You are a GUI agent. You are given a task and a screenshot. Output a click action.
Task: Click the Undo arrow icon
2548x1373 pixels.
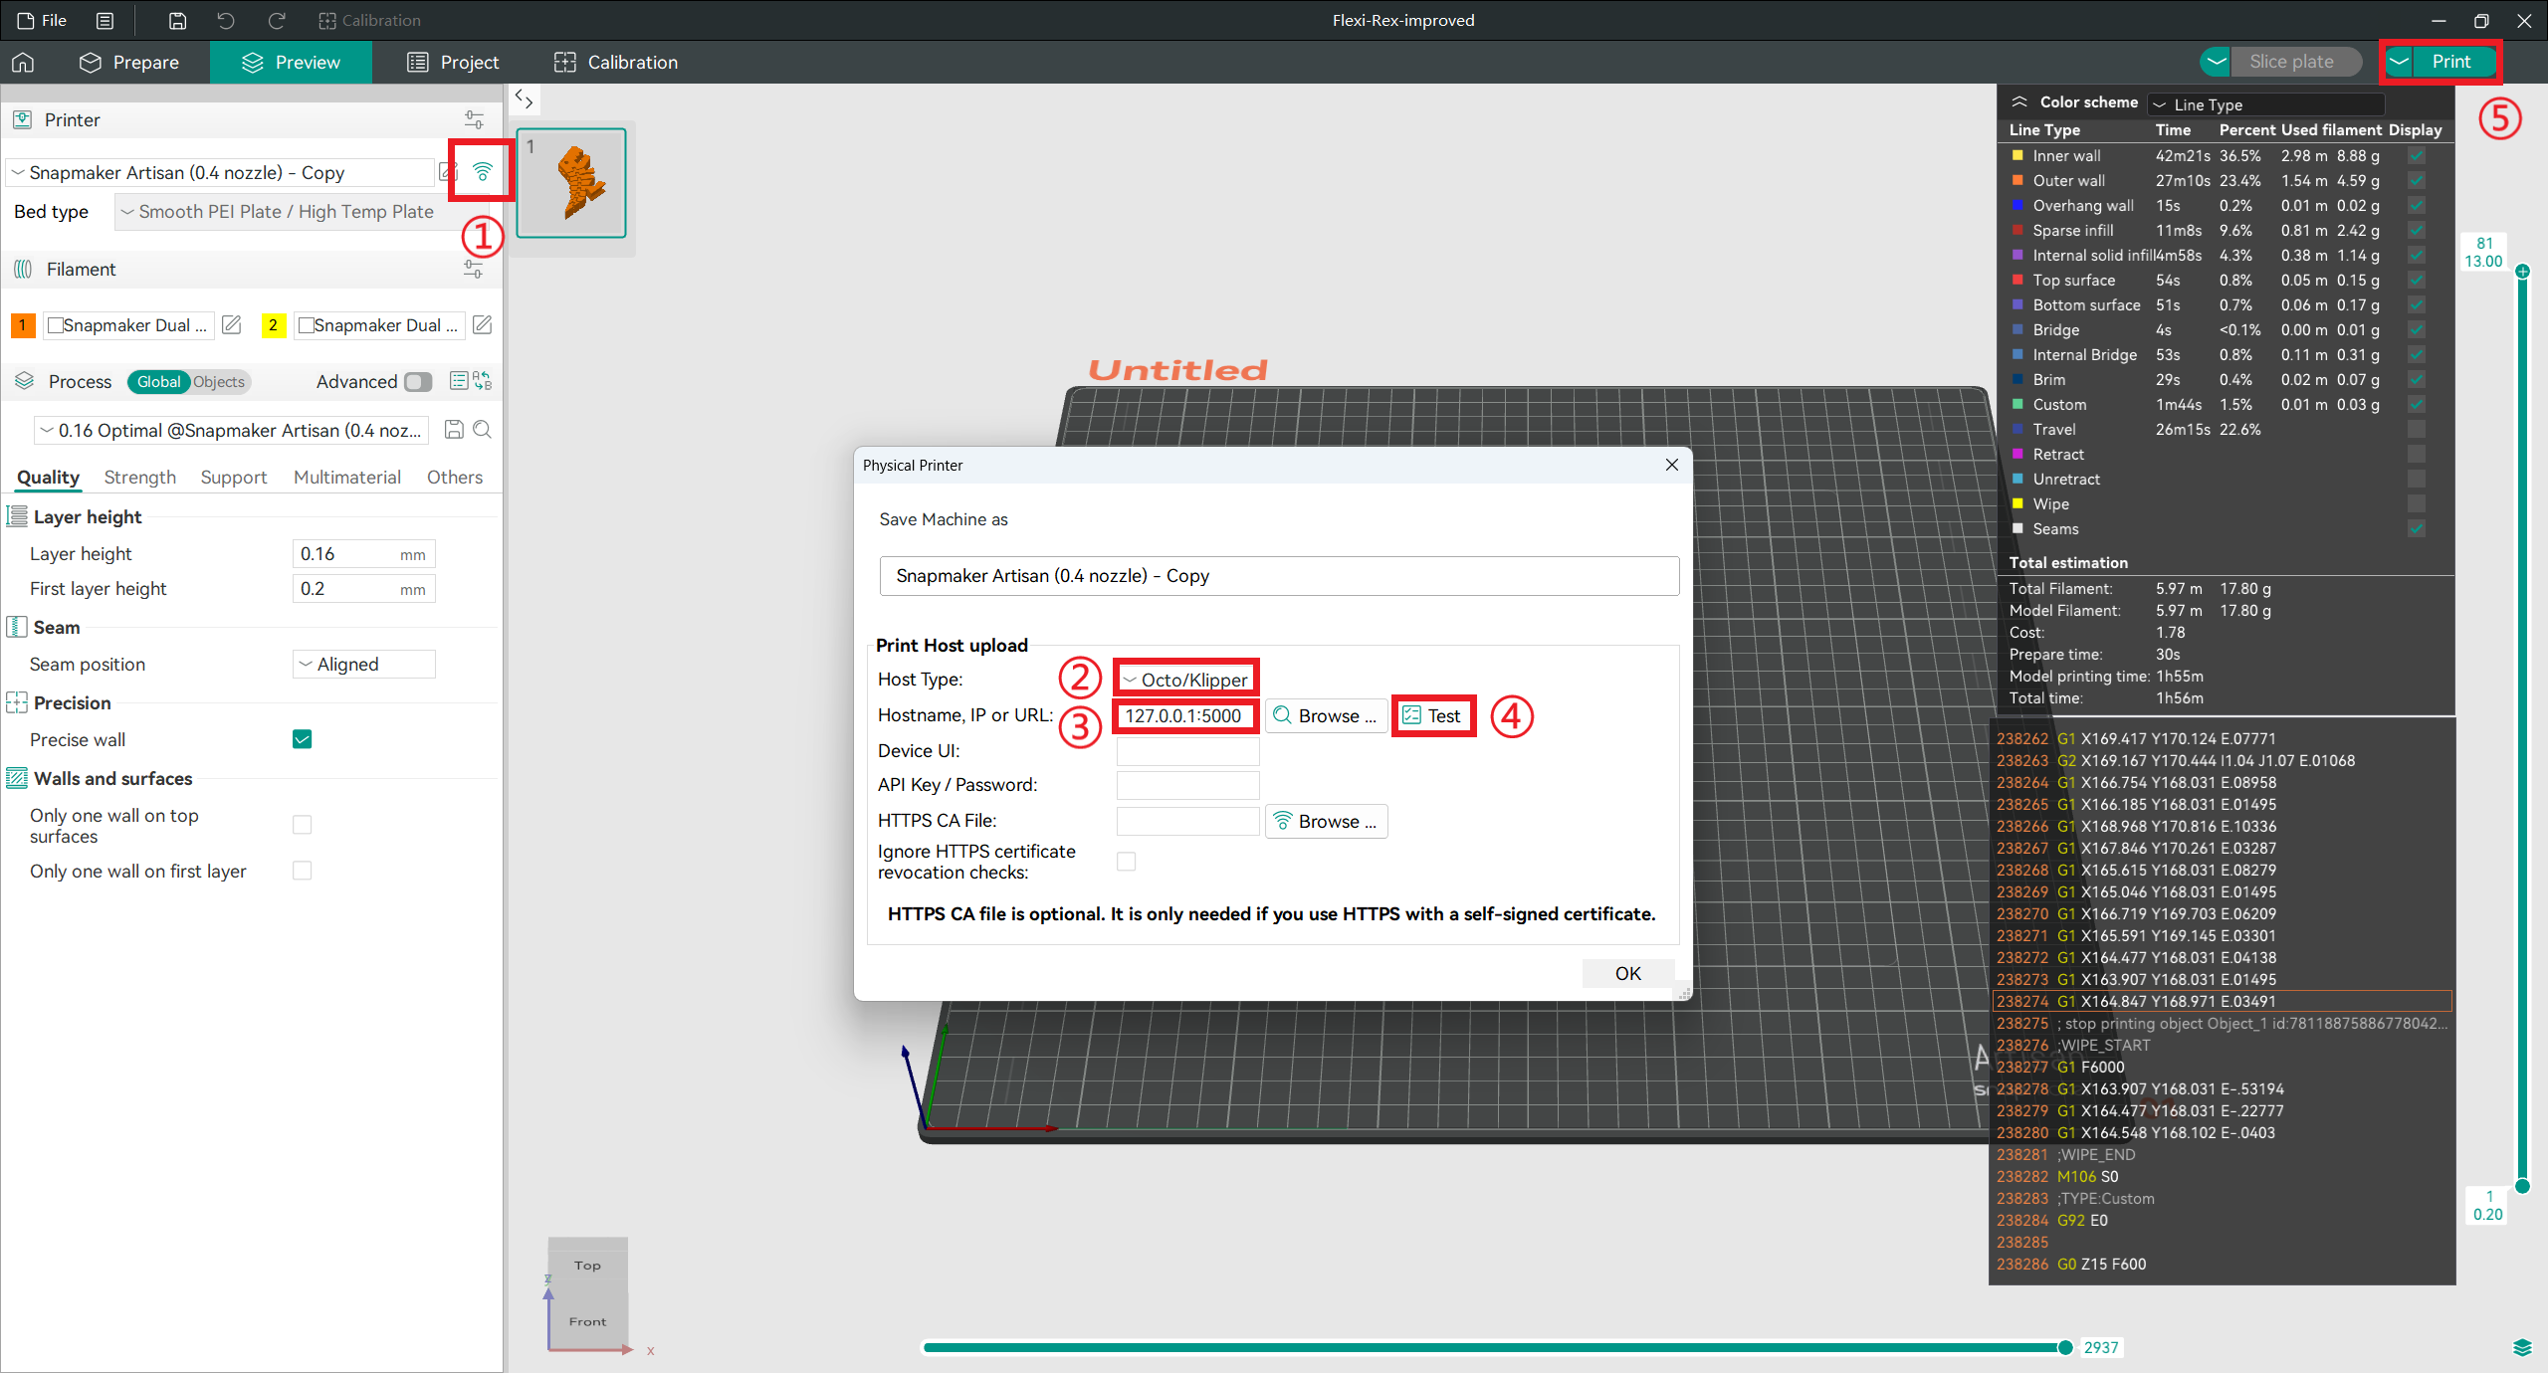click(x=225, y=20)
